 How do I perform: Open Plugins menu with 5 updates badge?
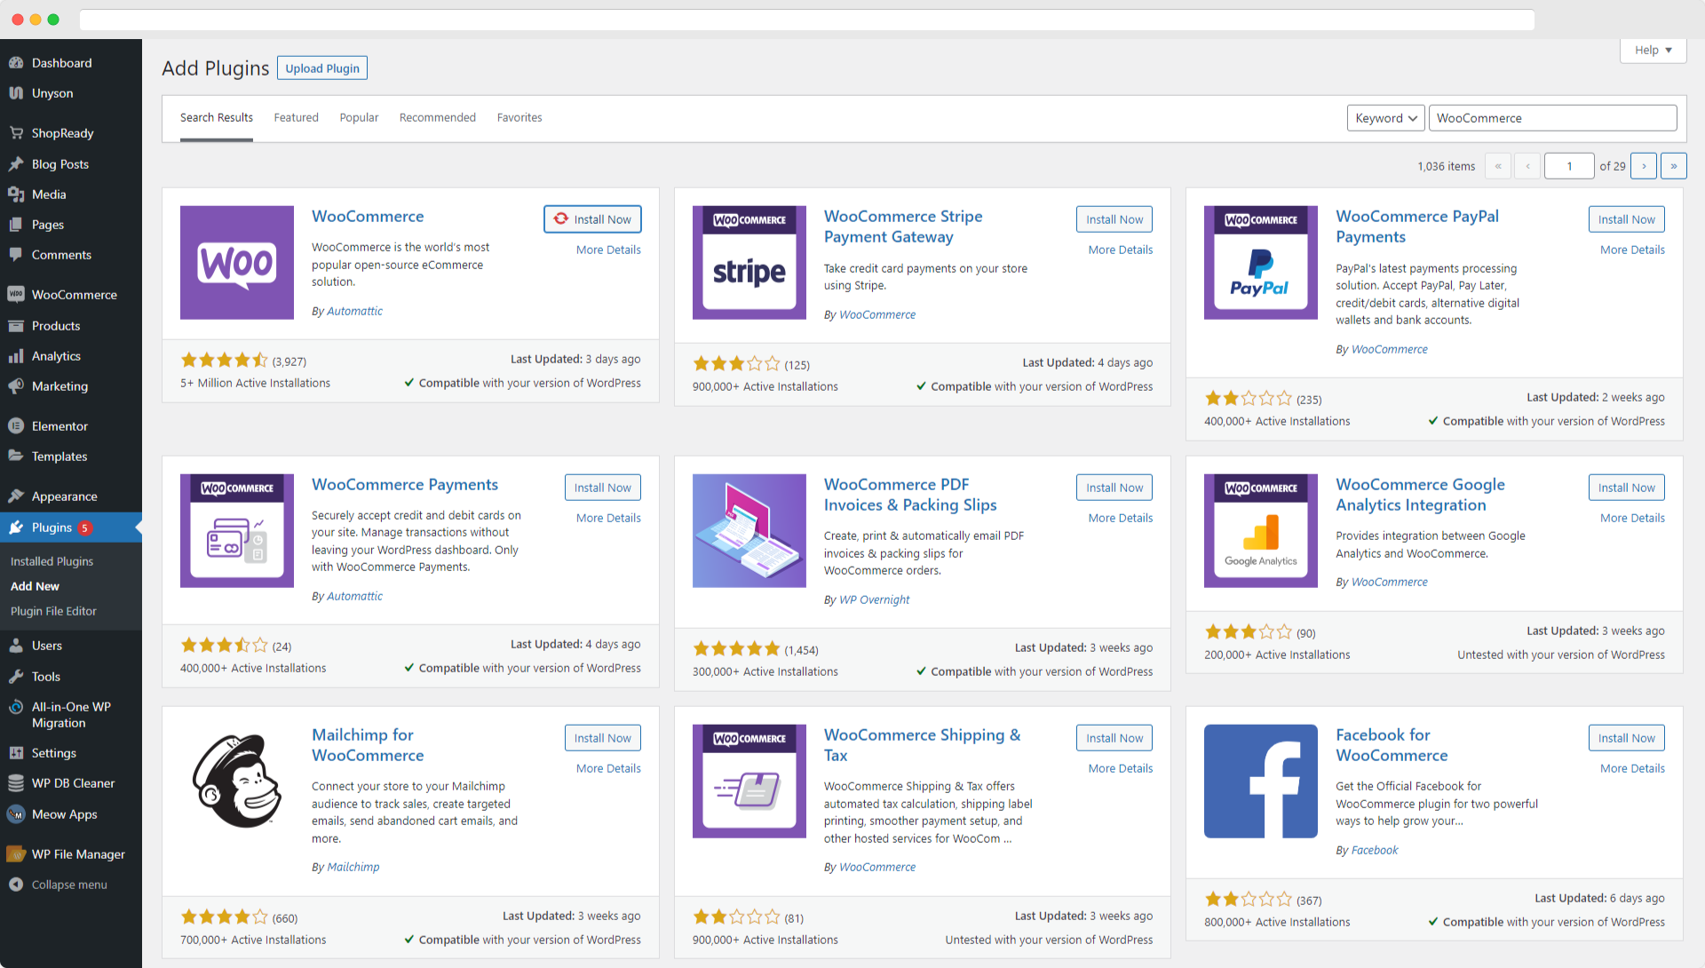71,528
